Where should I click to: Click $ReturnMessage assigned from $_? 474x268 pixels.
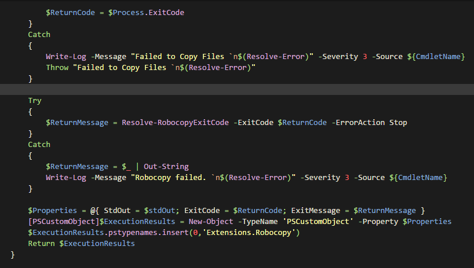(77, 167)
